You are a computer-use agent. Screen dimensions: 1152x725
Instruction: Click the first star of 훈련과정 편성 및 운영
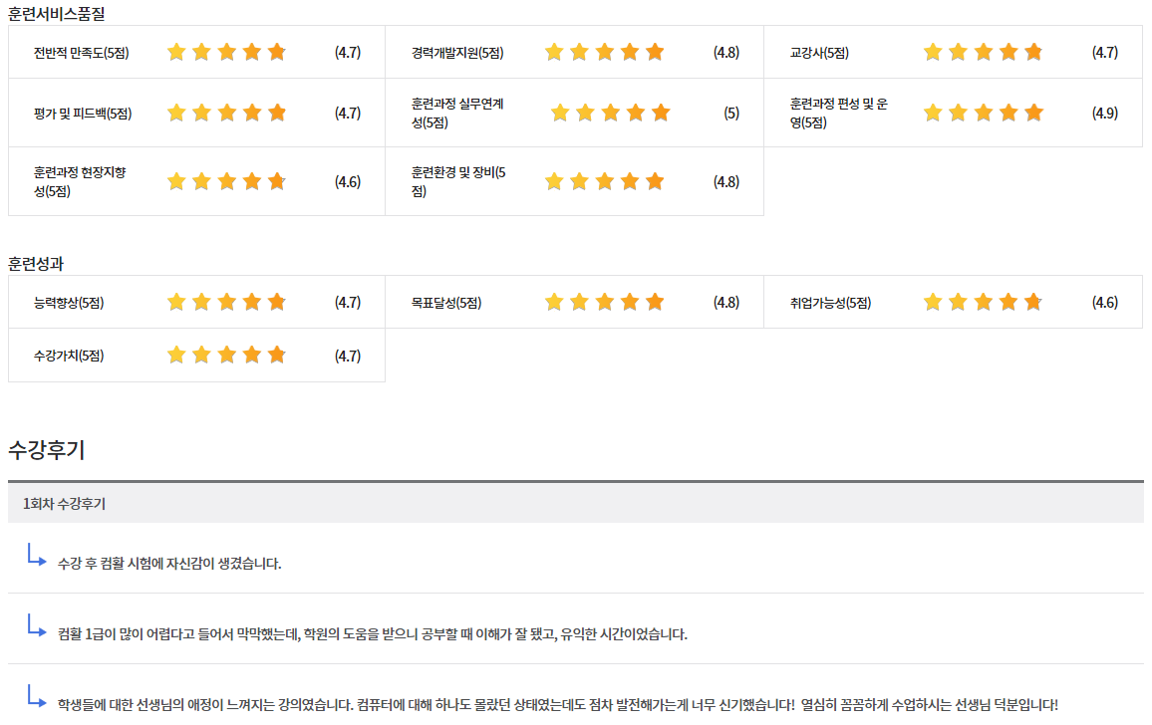coord(933,114)
